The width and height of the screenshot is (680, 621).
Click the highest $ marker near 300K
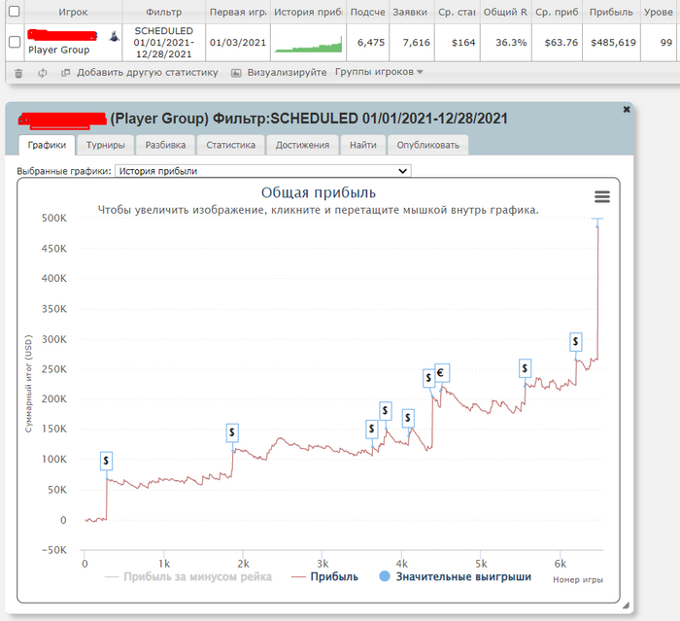point(575,341)
